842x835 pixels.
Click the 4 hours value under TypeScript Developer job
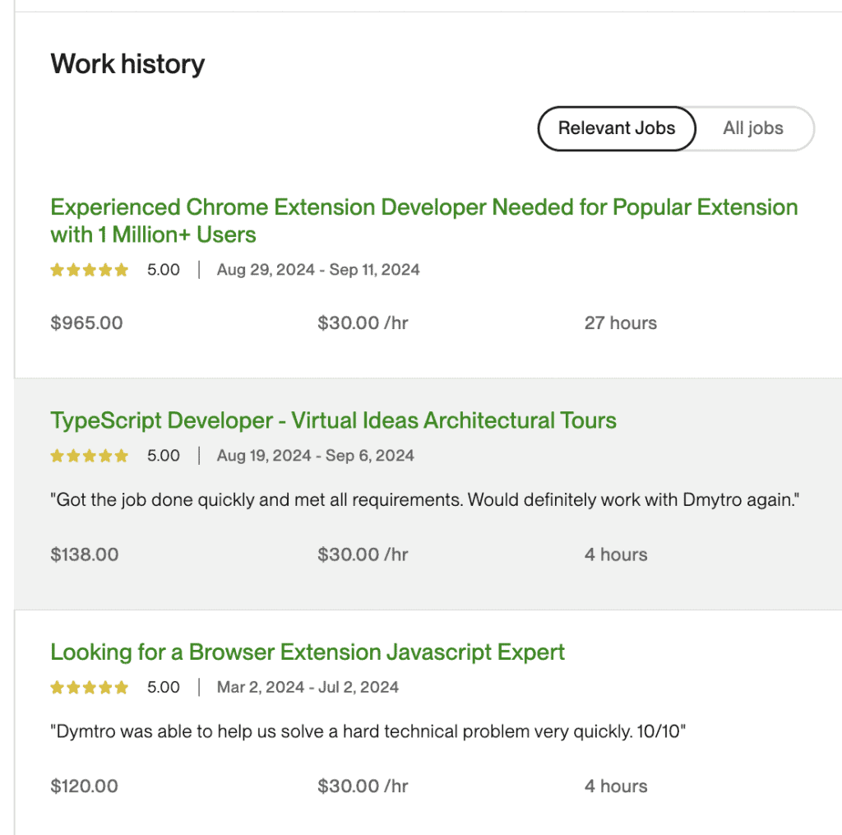point(616,554)
